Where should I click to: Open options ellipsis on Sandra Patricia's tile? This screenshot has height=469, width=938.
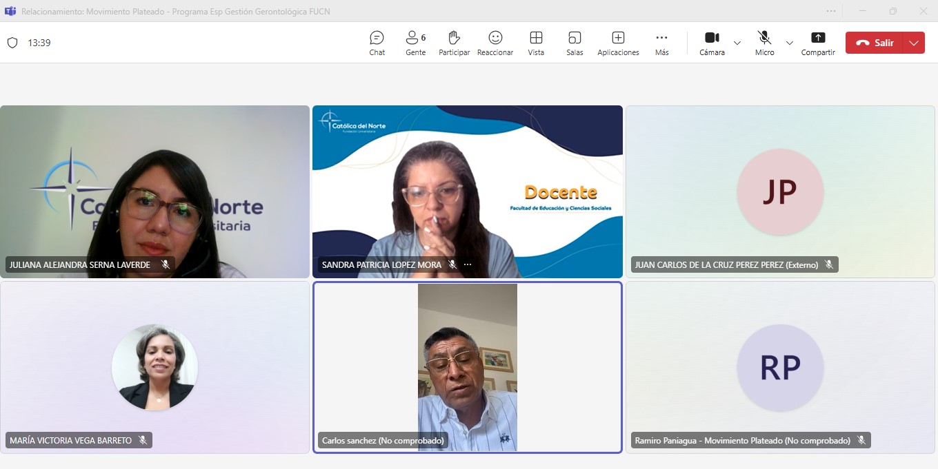pyautogui.click(x=468, y=264)
